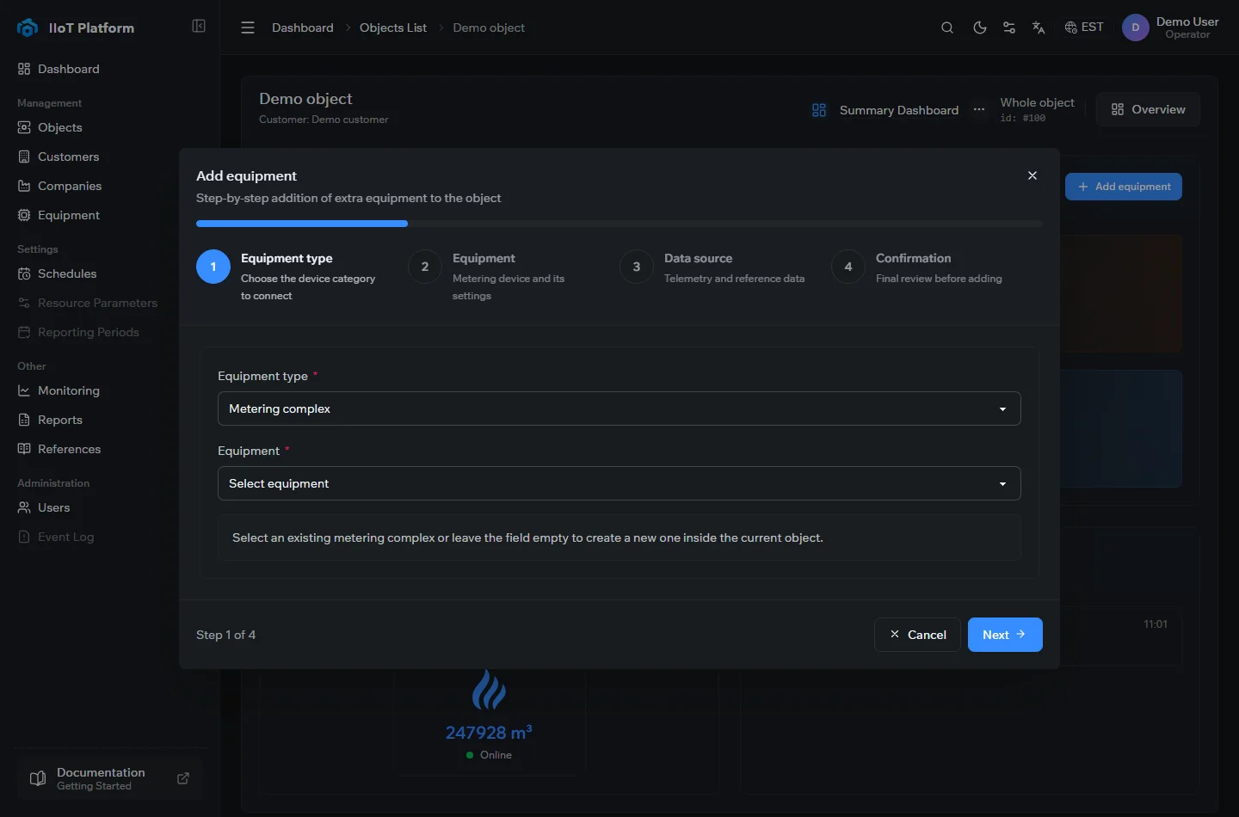
Task: Click the Reports document icon
Action: [x=24, y=420]
